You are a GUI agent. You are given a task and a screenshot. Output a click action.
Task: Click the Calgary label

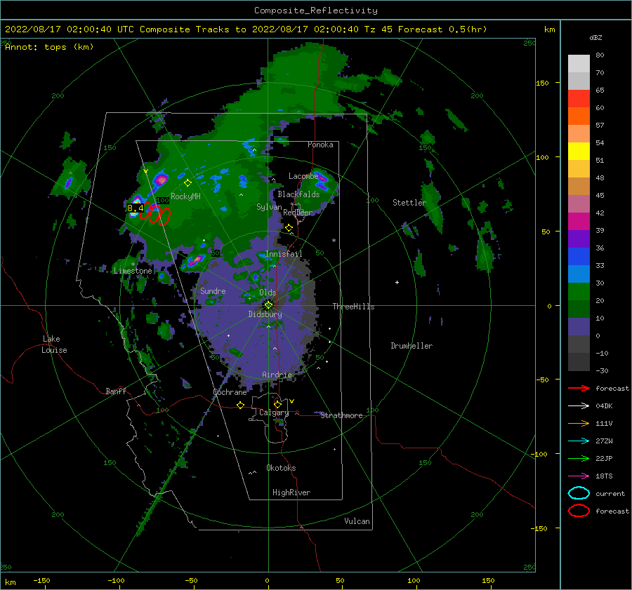click(274, 413)
